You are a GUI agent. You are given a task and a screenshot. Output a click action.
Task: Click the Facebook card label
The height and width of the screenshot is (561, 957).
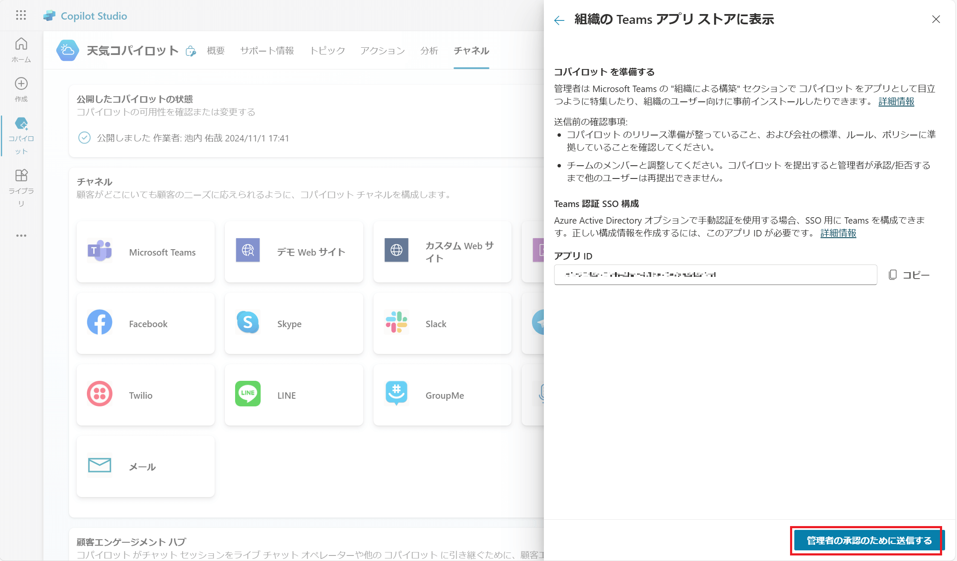[148, 324]
